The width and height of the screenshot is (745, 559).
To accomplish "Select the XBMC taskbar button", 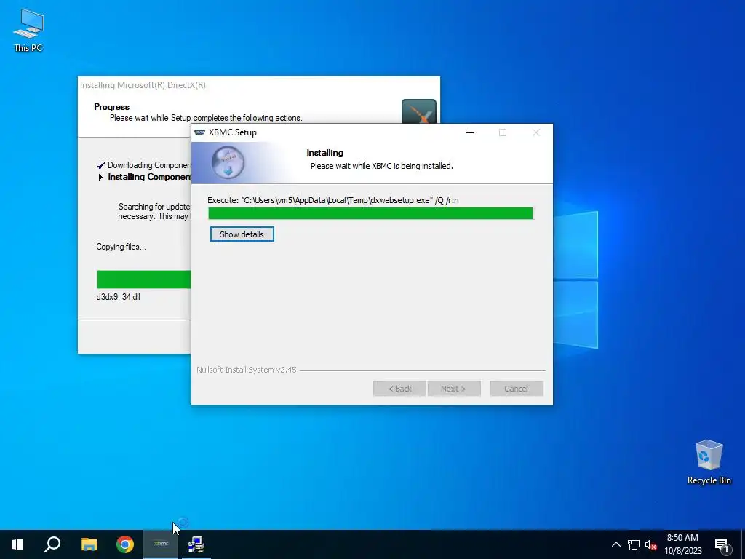I will coord(161,544).
